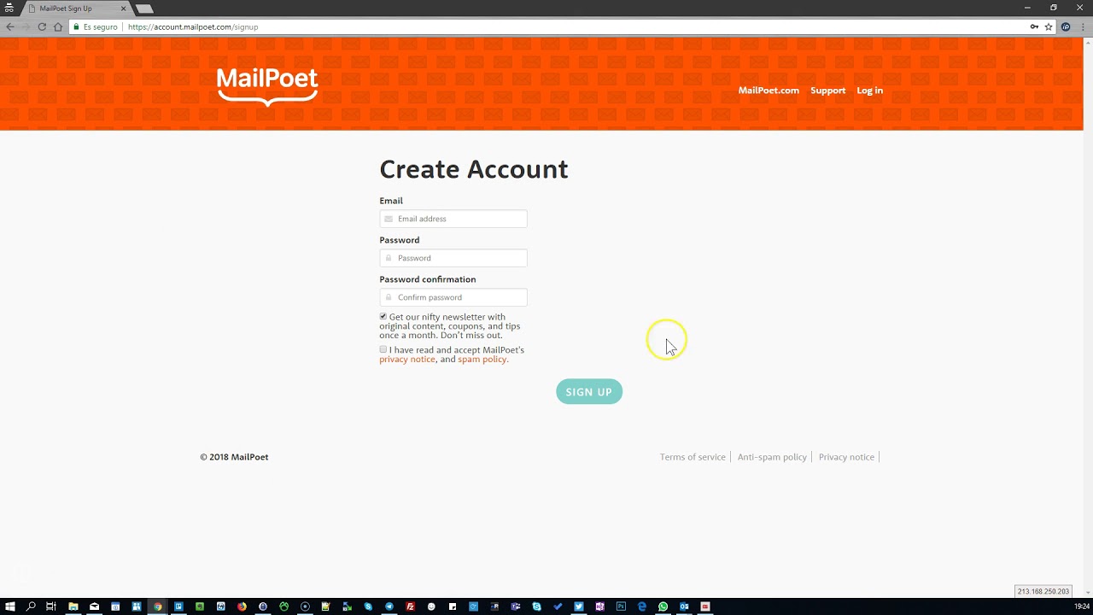Viewport: 1093px width, 615px height.
Task: Focus the Email address field
Action: (453, 219)
